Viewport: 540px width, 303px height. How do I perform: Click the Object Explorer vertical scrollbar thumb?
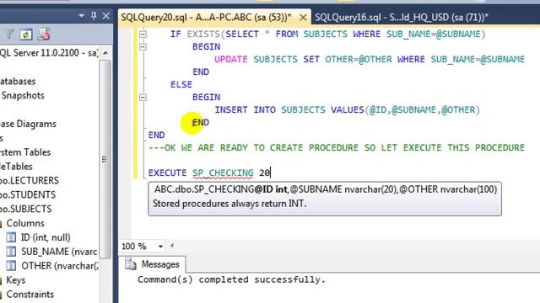click(x=105, y=159)
